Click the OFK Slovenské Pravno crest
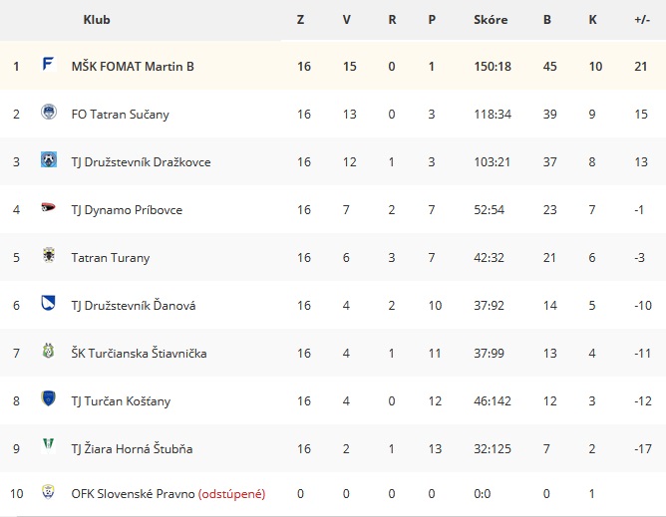 coord(48,491)
